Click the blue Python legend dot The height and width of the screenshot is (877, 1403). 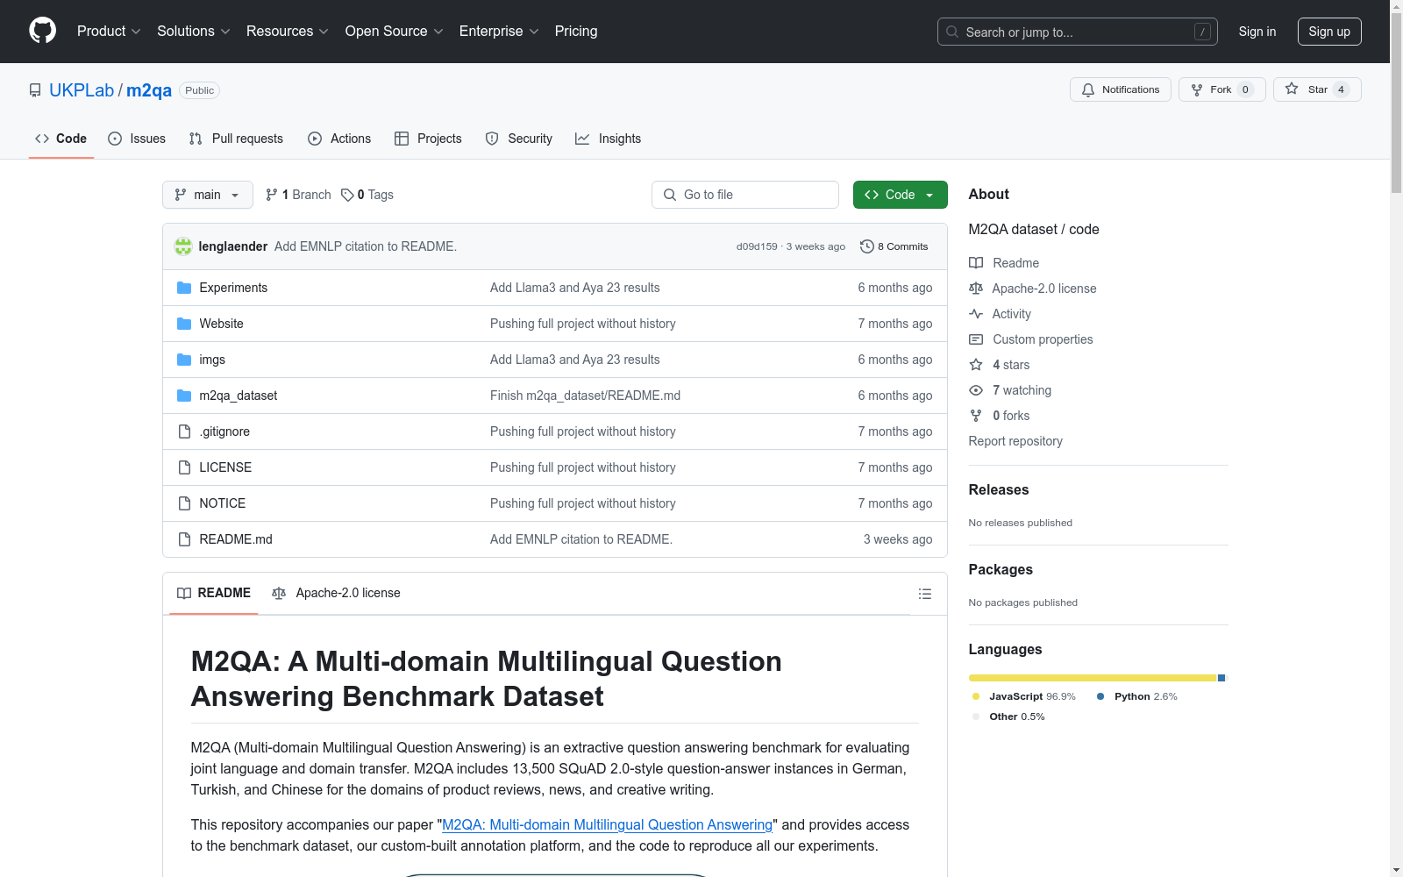1100,696
